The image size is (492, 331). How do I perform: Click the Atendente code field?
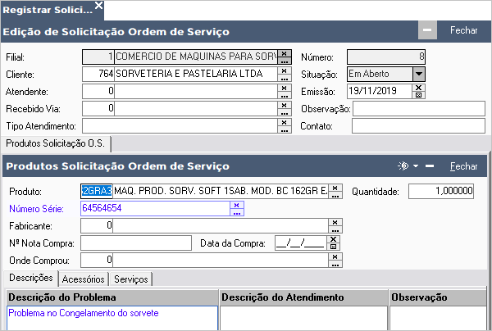tap(98, 92)
